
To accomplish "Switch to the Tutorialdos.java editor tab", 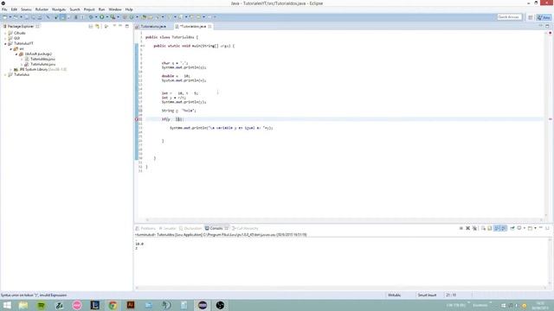I will tap(193, 27).
